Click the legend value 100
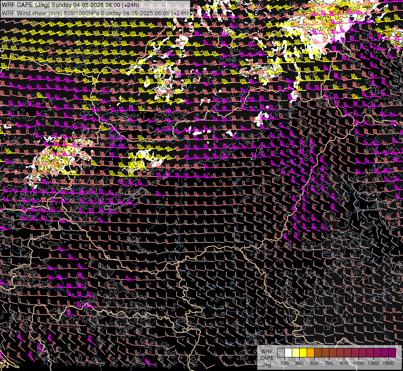The height and width of the screenshot is (371, 403). tap(284, 363)
